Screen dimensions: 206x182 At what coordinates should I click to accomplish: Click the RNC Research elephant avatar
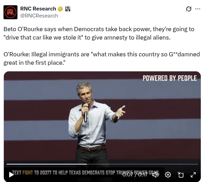tap(10, 12)
